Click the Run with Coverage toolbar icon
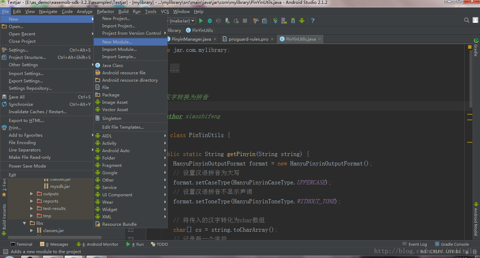The image size is (480, 258). point(219,21)
